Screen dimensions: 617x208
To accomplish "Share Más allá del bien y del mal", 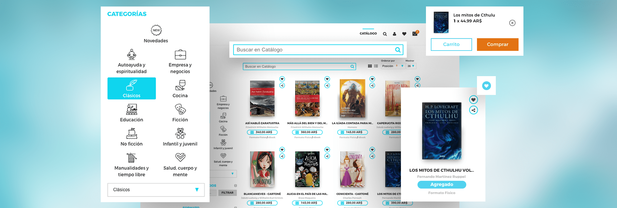I will [x=327, y=86].
